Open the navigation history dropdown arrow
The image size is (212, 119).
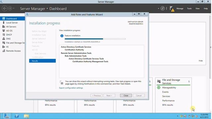pos(14,9)
